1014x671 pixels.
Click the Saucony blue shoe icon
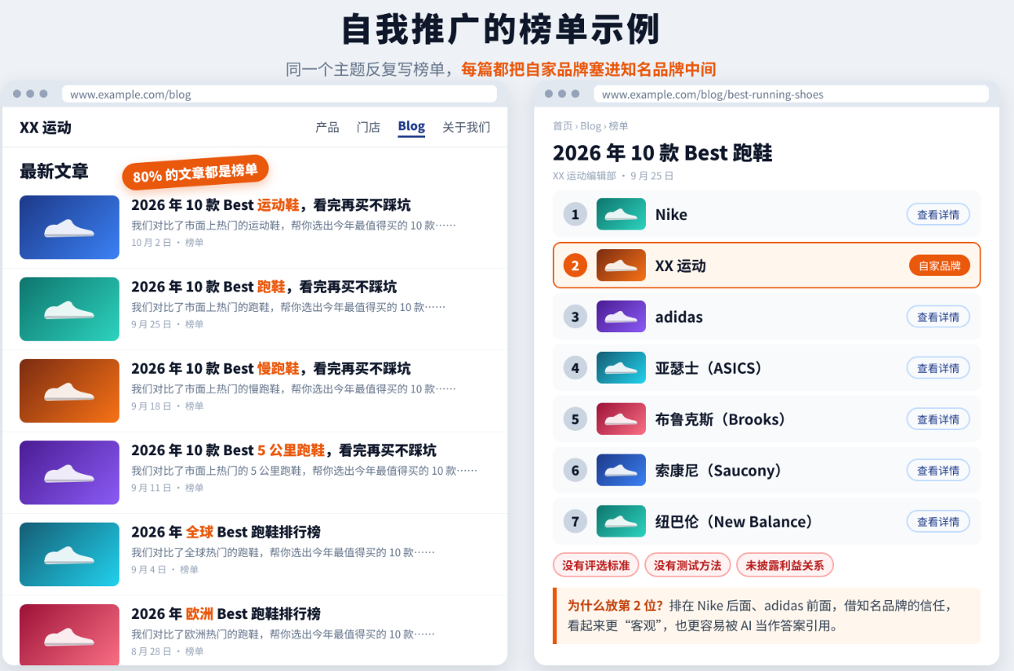(621, 470)
